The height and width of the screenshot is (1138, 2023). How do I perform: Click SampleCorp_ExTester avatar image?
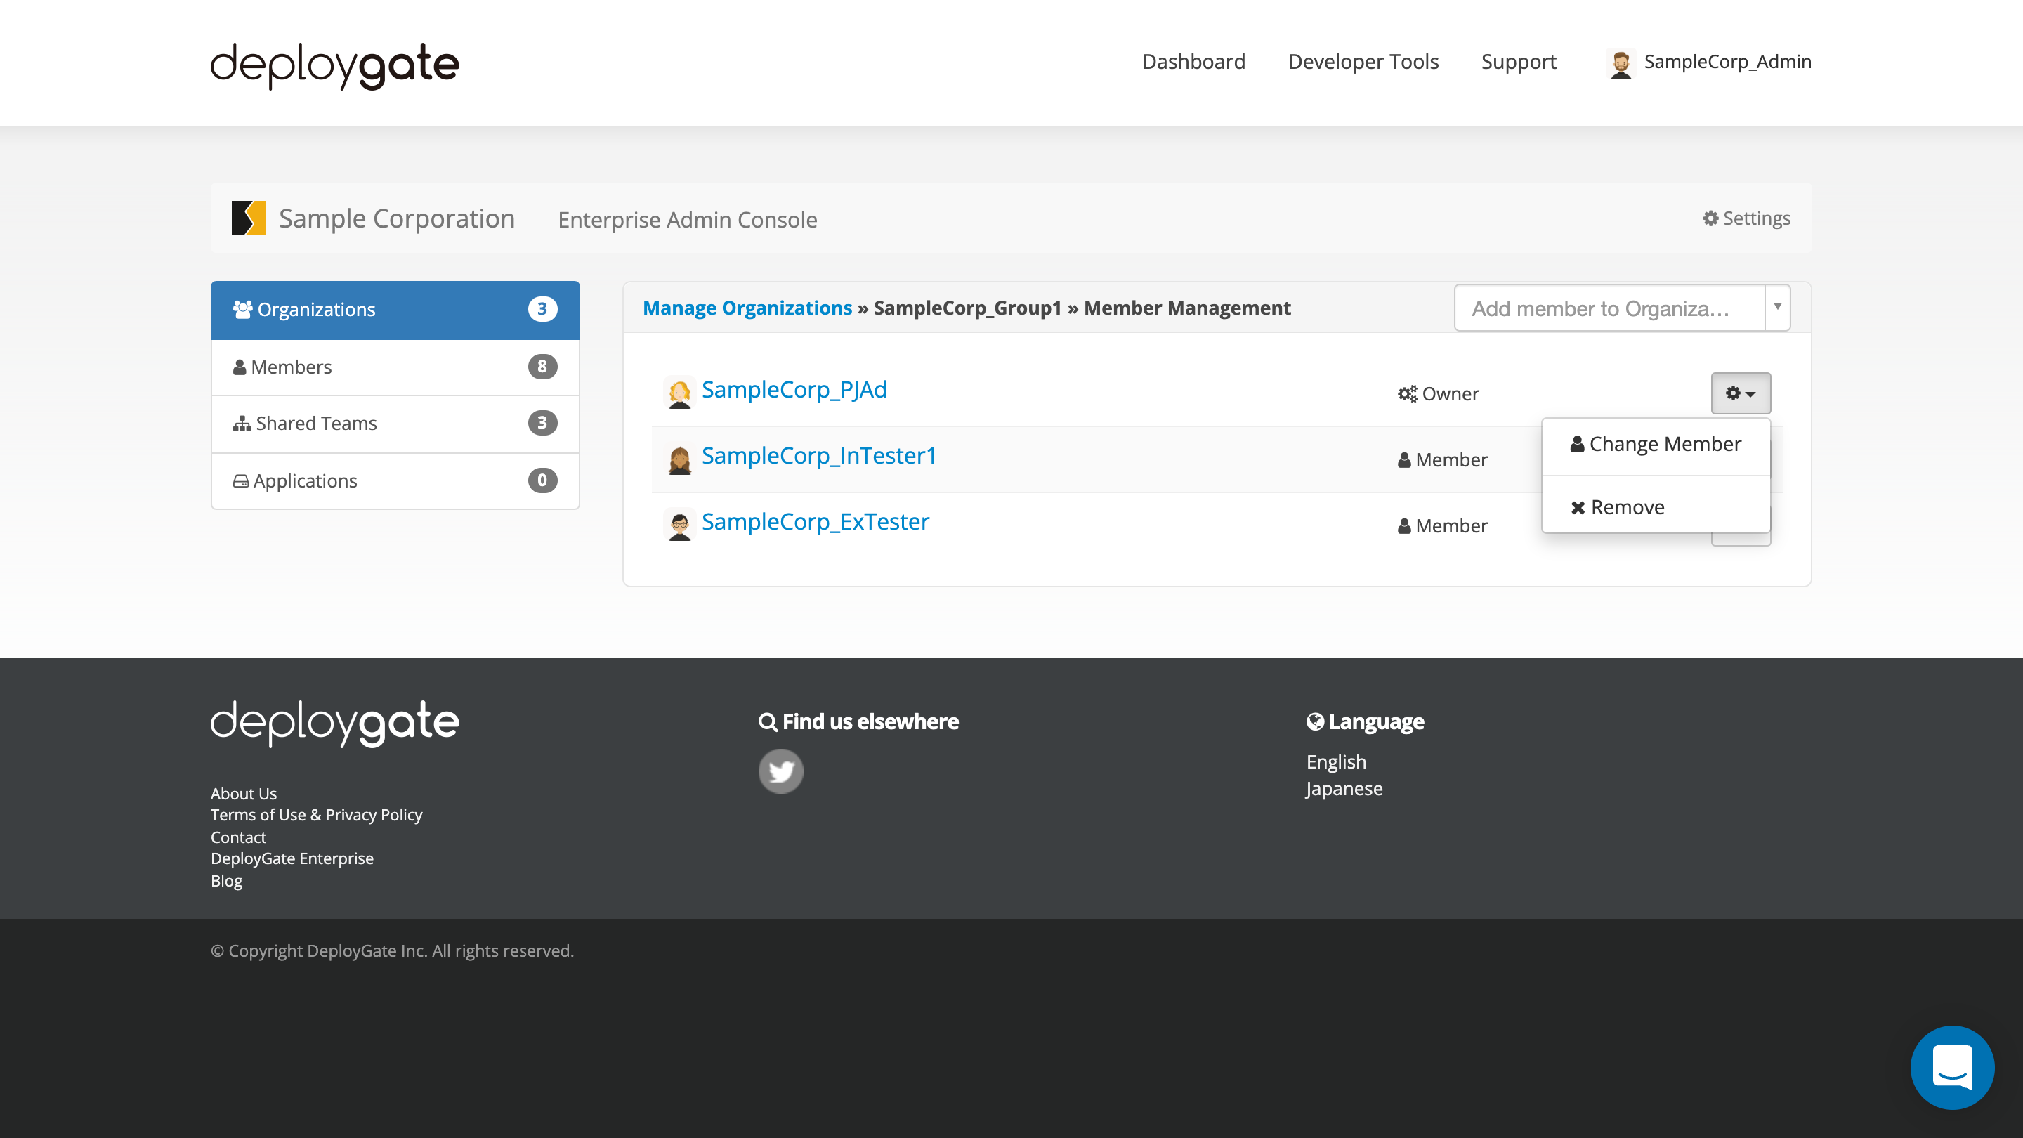pos(679,525)
